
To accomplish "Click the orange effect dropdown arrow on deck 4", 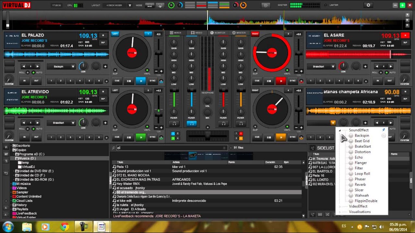I will 333,123.
